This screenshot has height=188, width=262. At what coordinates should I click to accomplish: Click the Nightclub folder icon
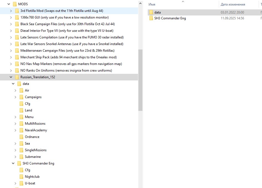coord(22,177)
